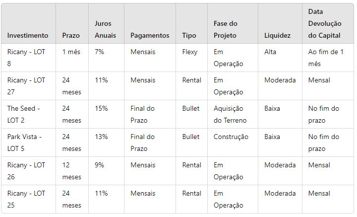Click the Data Devolução do Capital header

pos(326,23)
